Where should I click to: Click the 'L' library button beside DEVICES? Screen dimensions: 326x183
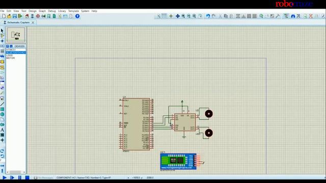(x=11, y=46)
